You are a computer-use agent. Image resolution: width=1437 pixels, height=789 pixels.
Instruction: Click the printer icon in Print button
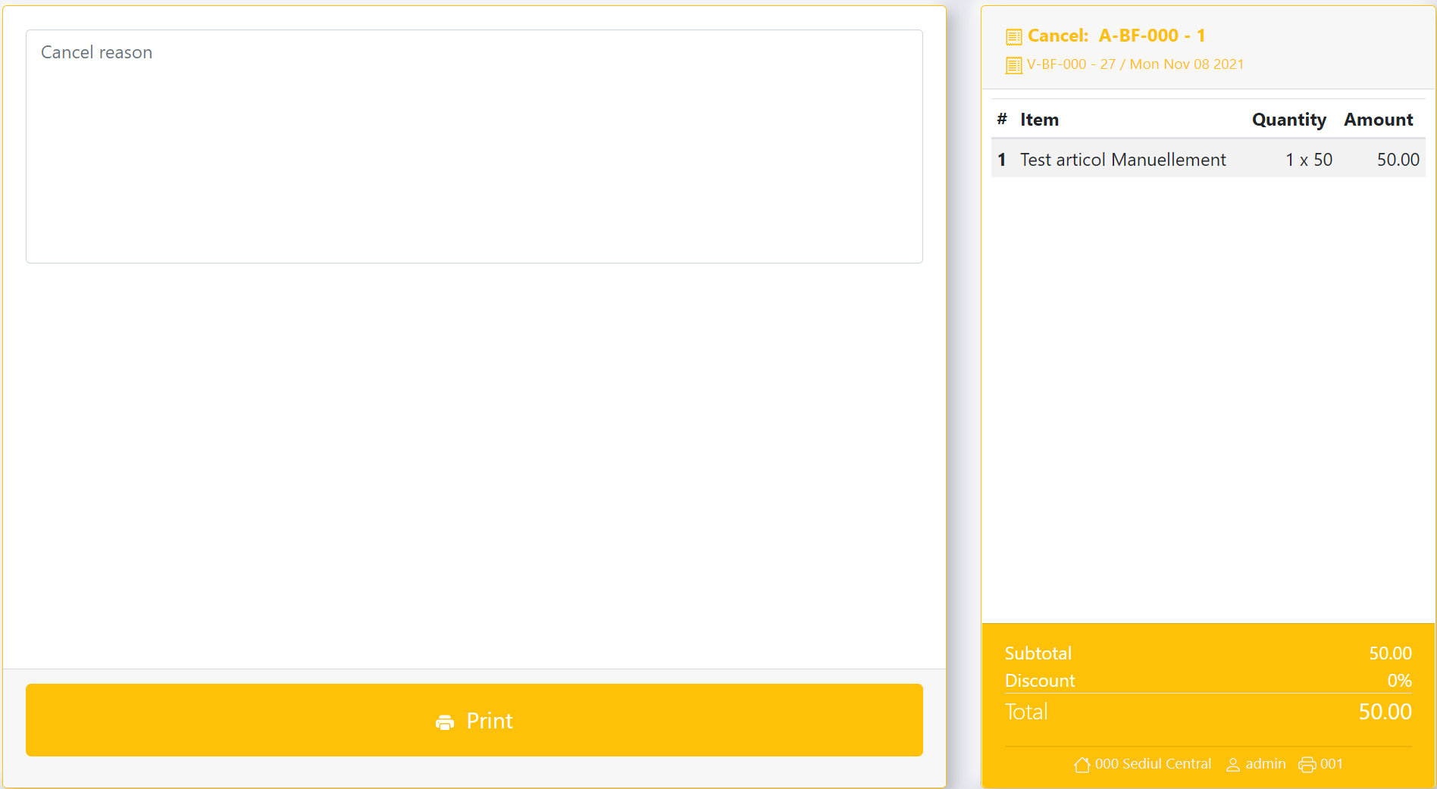[x=445, y=722]
